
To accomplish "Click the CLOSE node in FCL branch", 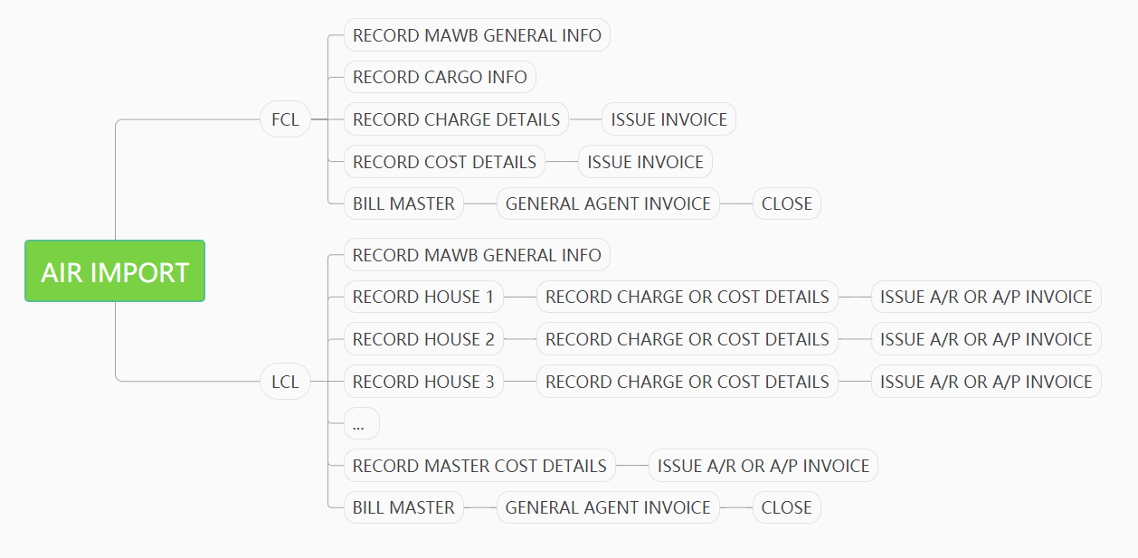I will tap(786, 203).
